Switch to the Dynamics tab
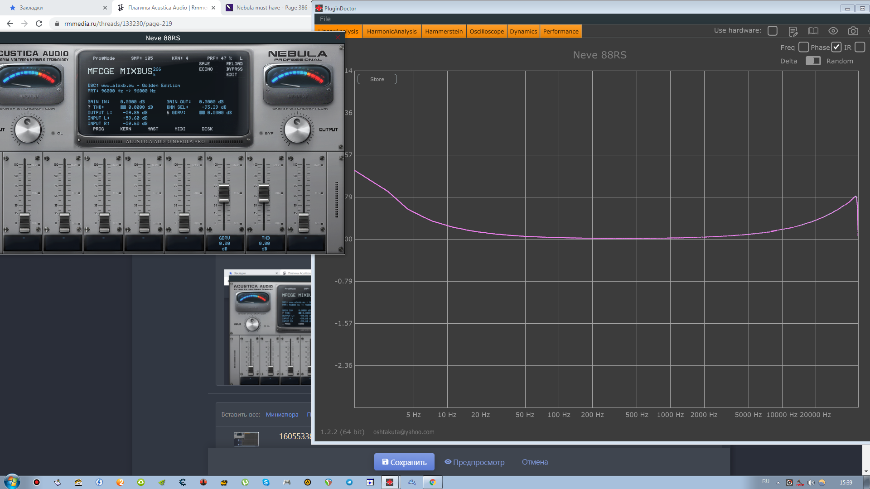870x489 pixels. [523, 31]
